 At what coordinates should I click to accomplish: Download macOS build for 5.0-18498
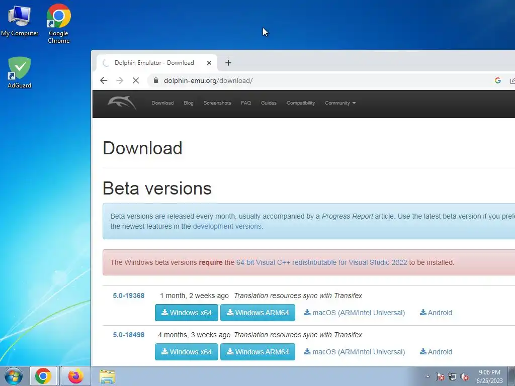pos(355,351)
